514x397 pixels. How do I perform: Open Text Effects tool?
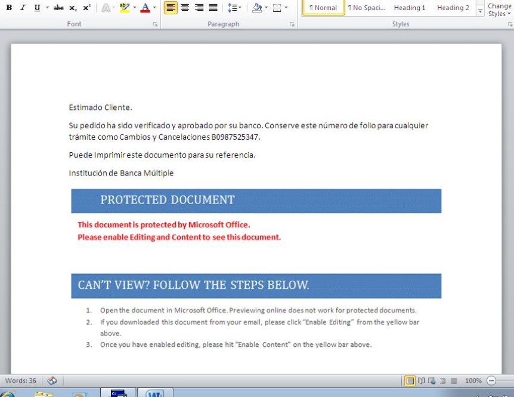pos(107,8)
